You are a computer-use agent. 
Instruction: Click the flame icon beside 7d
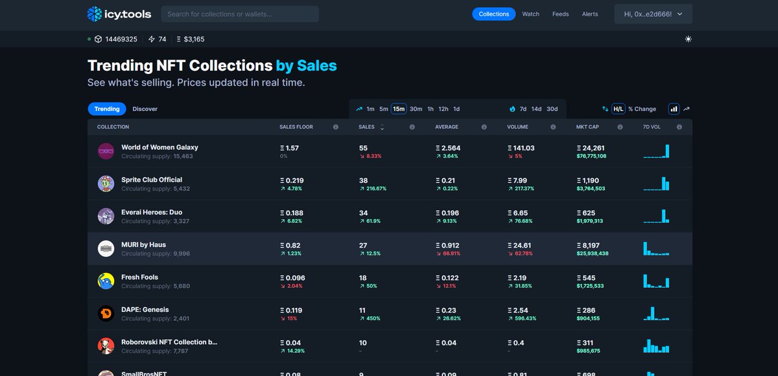(x=512, y=109)
